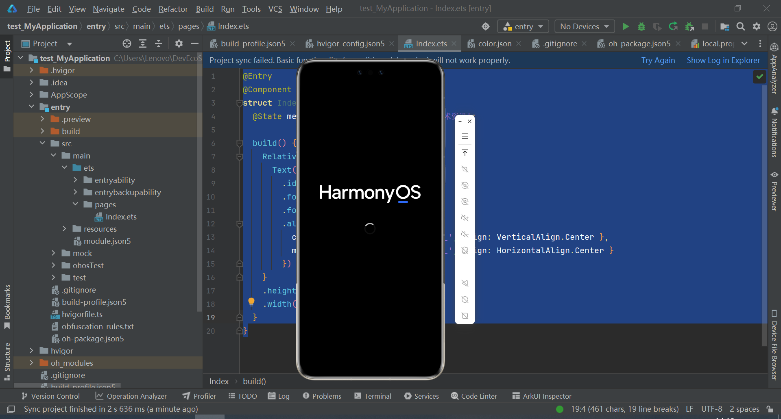This screenshot has width=781, height=419.
Task: Collapse all nodes in Project panel
Action: [159, 43]
